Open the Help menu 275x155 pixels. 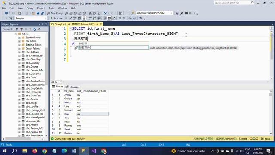pyautogui.click(x=73, y=8)
